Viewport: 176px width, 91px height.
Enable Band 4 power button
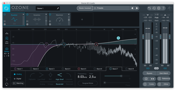point(63,69)
